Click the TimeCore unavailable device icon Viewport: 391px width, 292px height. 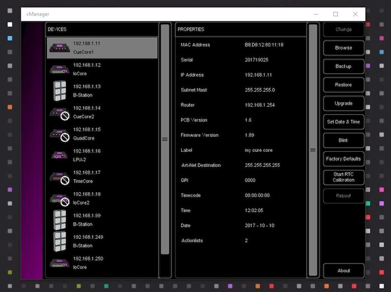tap(60, 179)
